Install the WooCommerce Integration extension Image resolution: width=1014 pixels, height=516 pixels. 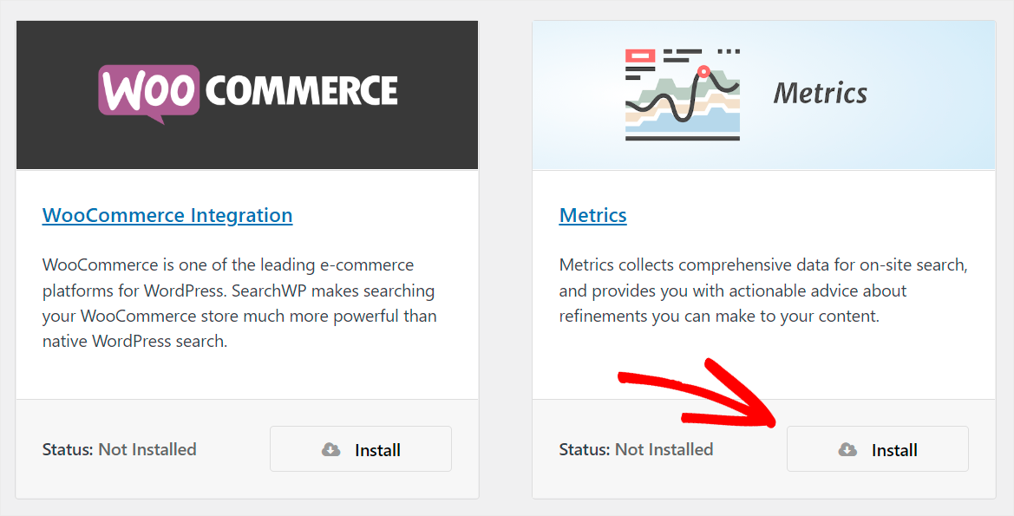[360, 449]
